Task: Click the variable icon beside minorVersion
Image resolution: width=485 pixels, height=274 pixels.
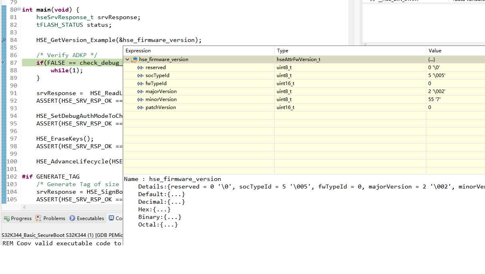Action: tap(140, 99)
